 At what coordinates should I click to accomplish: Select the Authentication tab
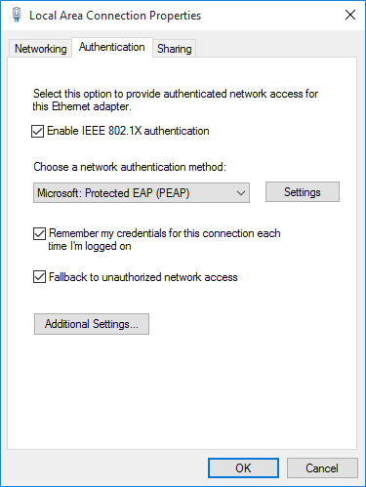click(x=112, y=47)
